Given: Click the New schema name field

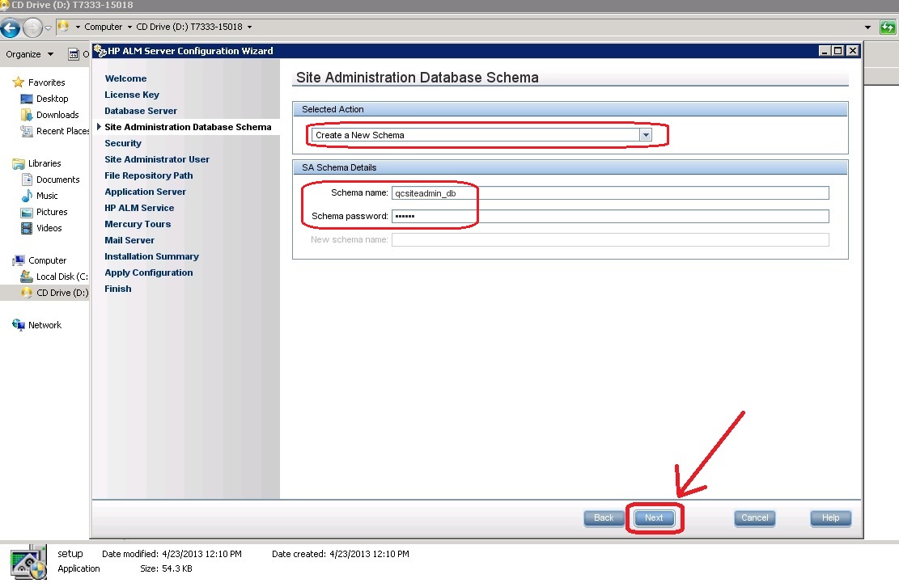Looking at the screenshot, I should pyautogui.click(x=610, y=239).
